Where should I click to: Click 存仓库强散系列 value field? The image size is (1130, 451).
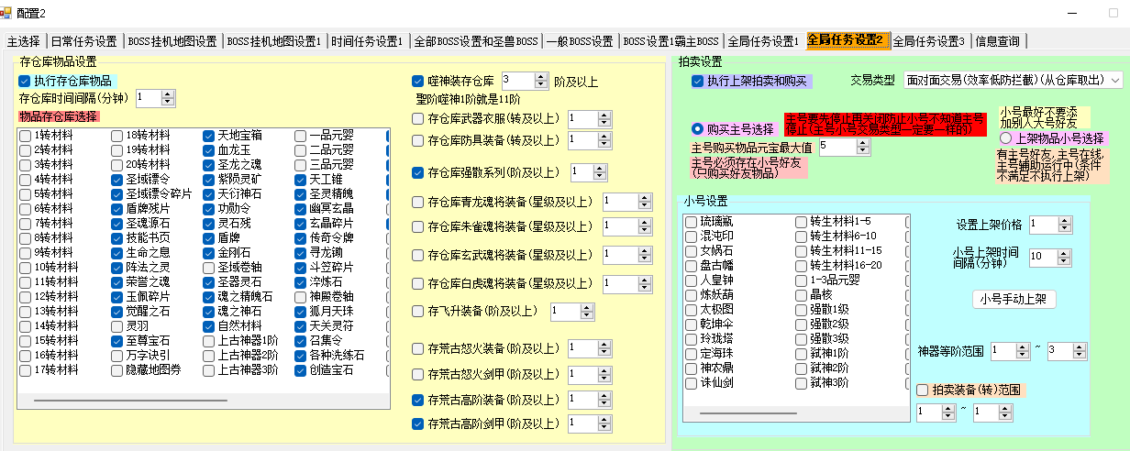(582, 171)
